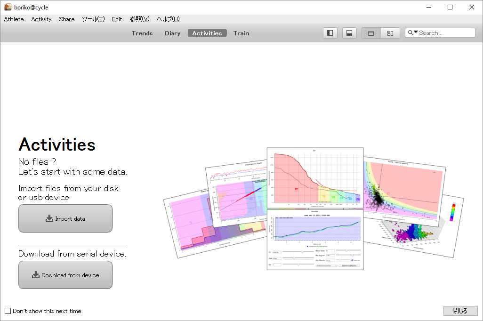Open the Share menu
The height and width of the screenshot is (321, 483).
point(66,19)
